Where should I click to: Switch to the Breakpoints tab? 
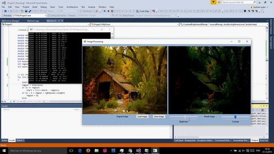190,140
